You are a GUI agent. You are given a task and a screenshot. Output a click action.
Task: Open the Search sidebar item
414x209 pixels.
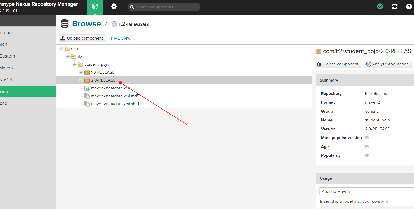pyautogui.click(x=28, y=44)
